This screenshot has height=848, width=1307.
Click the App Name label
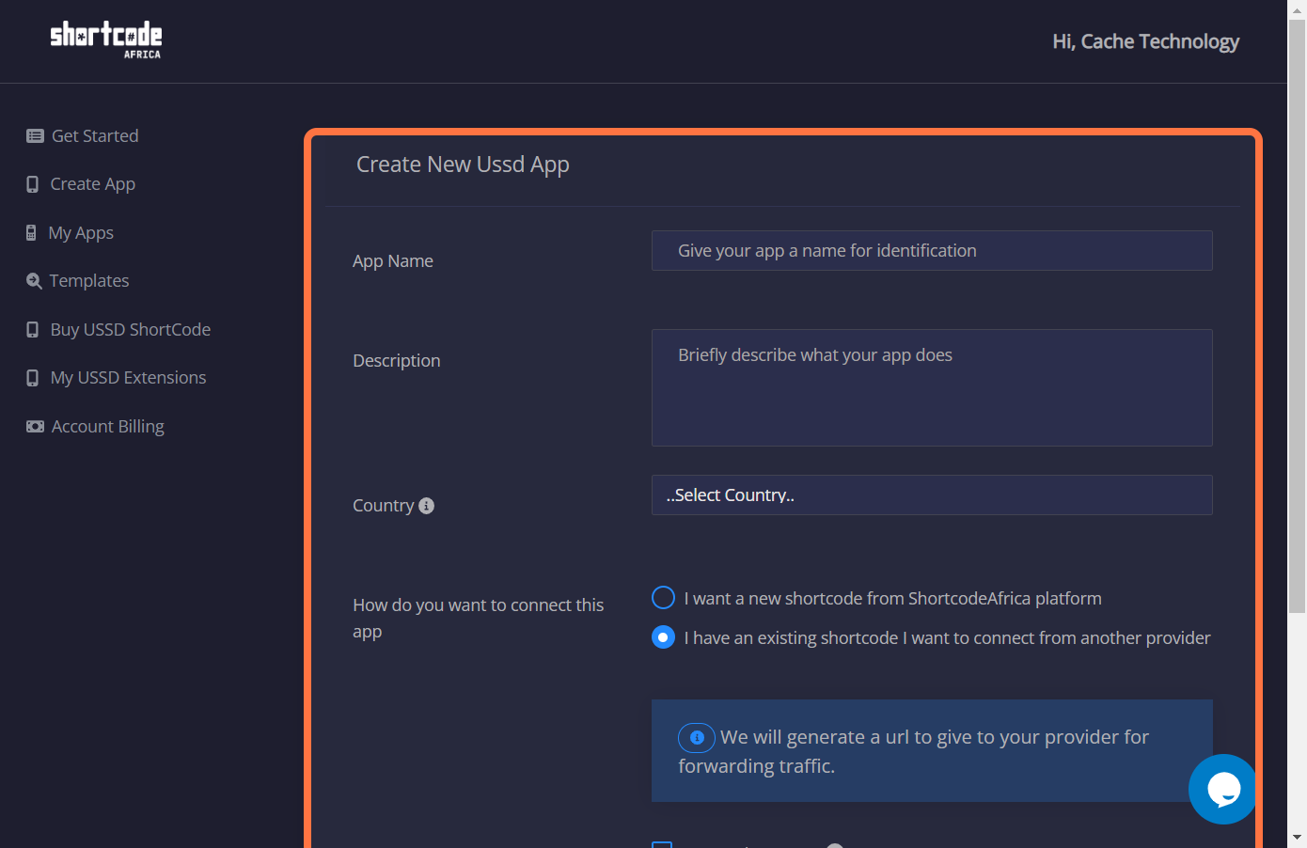pos(393,261)
